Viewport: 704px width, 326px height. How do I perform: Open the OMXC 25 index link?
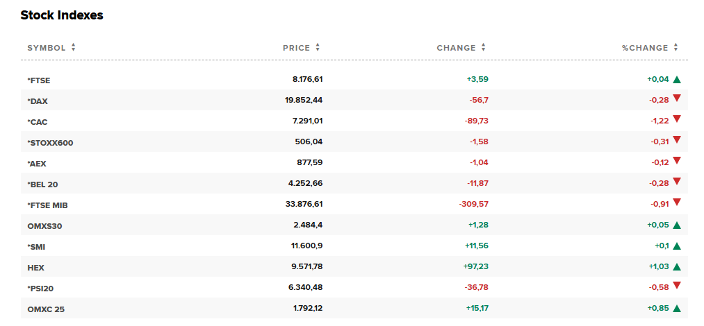[46, 309]
